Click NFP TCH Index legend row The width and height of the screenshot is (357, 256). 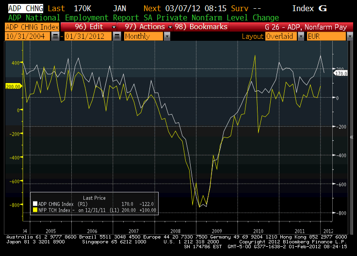pos(95,210)
